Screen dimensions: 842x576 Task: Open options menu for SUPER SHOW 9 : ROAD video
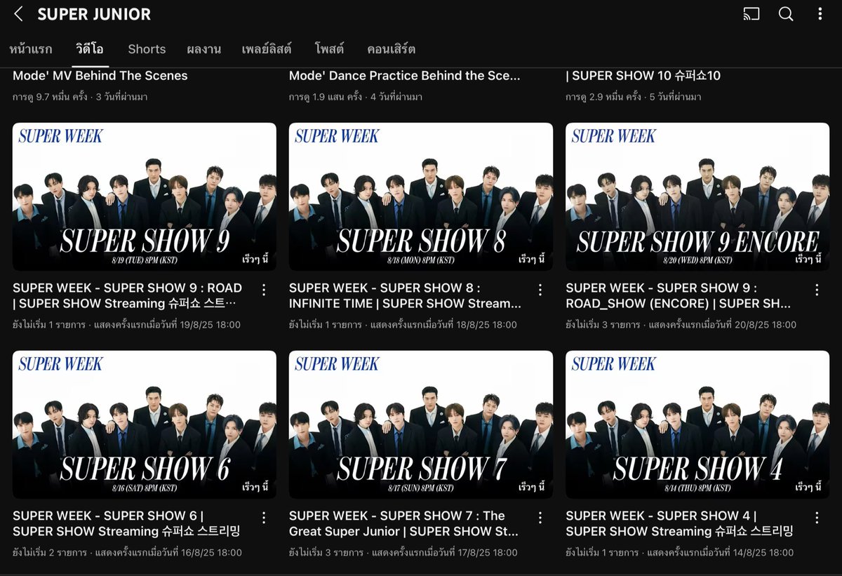coord(264,289)
